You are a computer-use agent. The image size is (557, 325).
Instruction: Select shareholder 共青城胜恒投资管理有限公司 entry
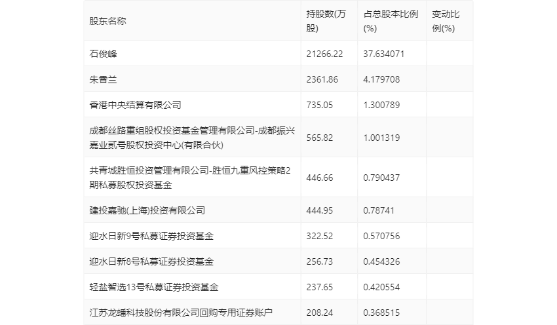click(190, 178)
